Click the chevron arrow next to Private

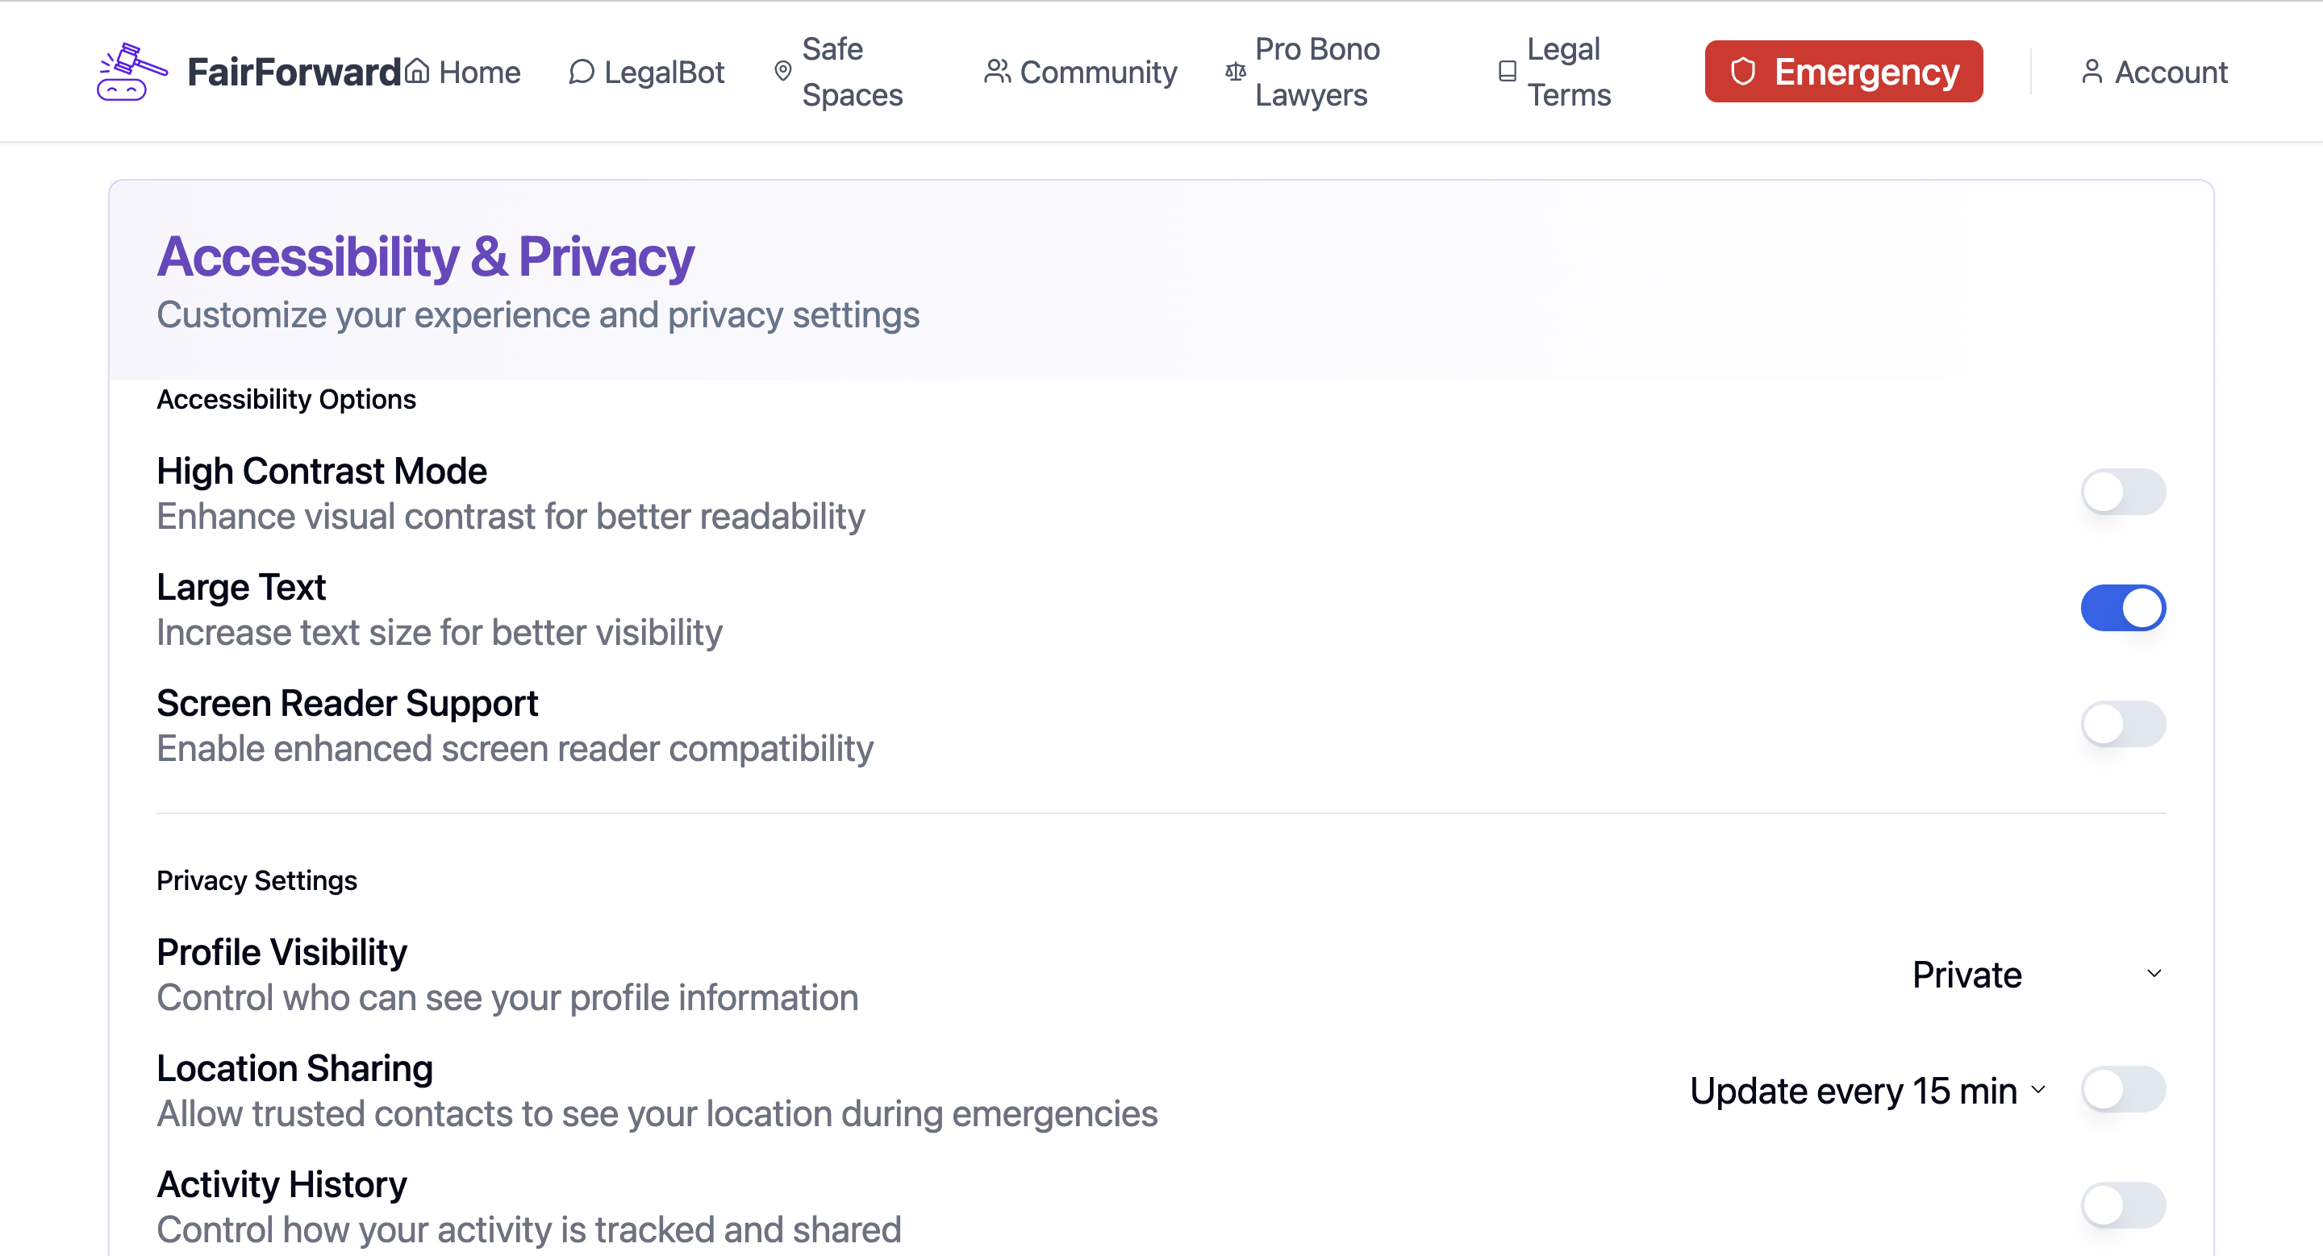pyautogui.click(x=2154, y=974)
